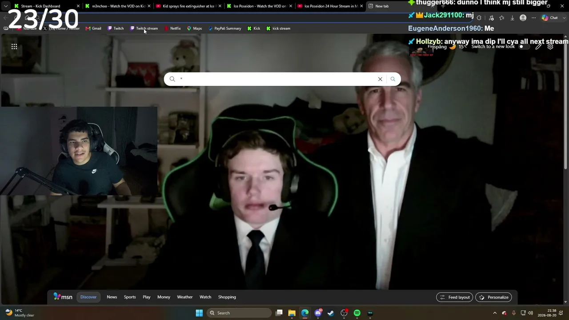This screenshot has height=320, width=569.
Task: Open the Money section
Action: click(x=164, y=297)
